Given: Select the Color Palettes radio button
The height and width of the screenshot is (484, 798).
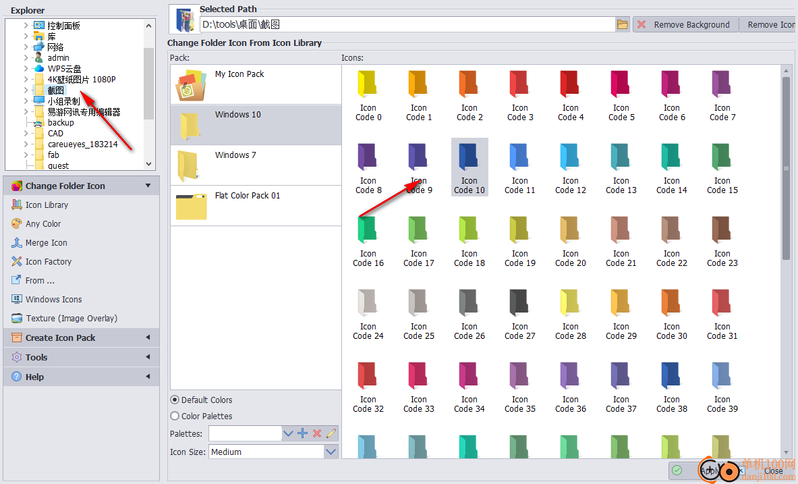Looking at the screenshot, I should 175,416.
